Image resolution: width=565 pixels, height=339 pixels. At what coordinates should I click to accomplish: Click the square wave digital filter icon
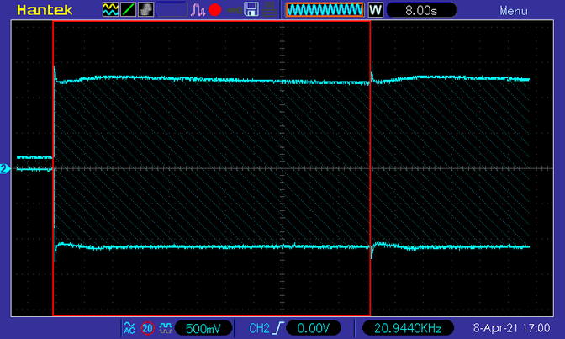tap(166, 328)
